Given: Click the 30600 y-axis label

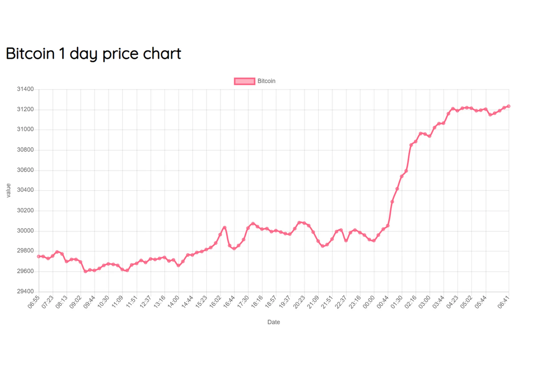Looking at the screenshot, I should [x=25, y=170].
